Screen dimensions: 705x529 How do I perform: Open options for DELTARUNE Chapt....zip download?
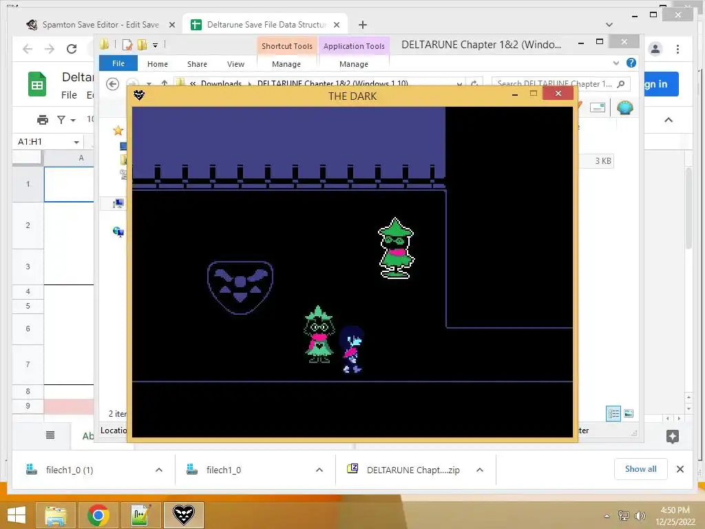(x=480, y=470)
